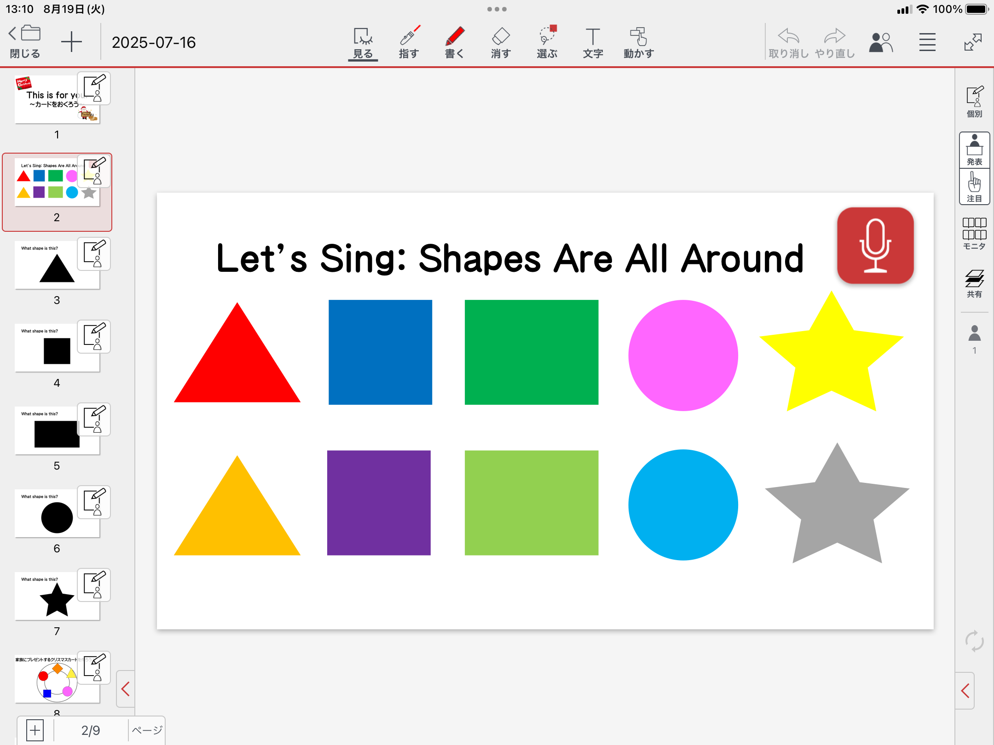Open the ページ page menu tab
994x745 pixels.
(x=147, y=730)
